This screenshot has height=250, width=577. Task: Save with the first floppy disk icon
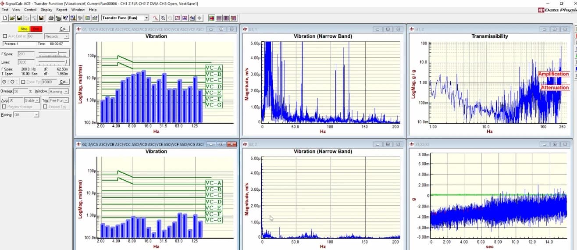pyautogui.click(x=19, y=18)
